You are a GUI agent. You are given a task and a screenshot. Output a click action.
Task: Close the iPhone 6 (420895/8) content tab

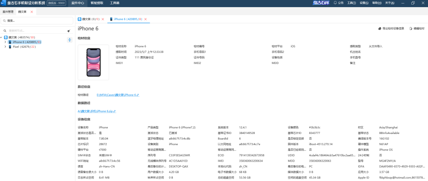145,19
